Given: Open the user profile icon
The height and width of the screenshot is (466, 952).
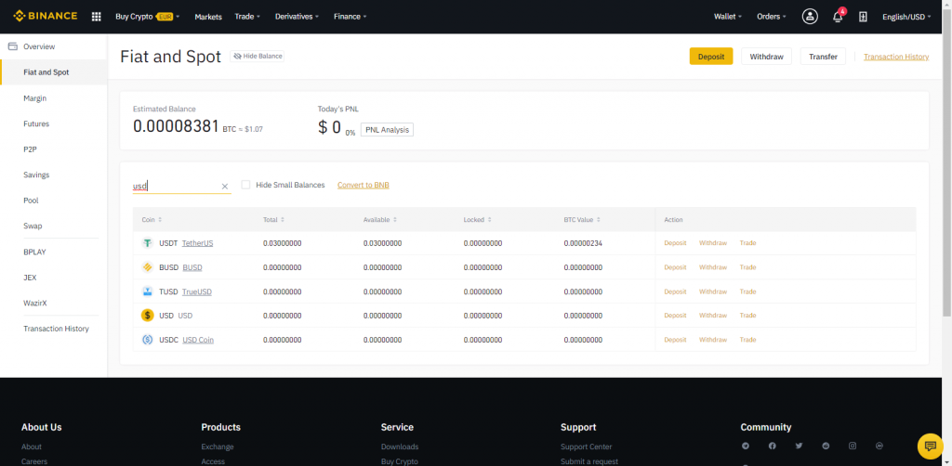Looking at the screenshot, I should tap(810, 17).
